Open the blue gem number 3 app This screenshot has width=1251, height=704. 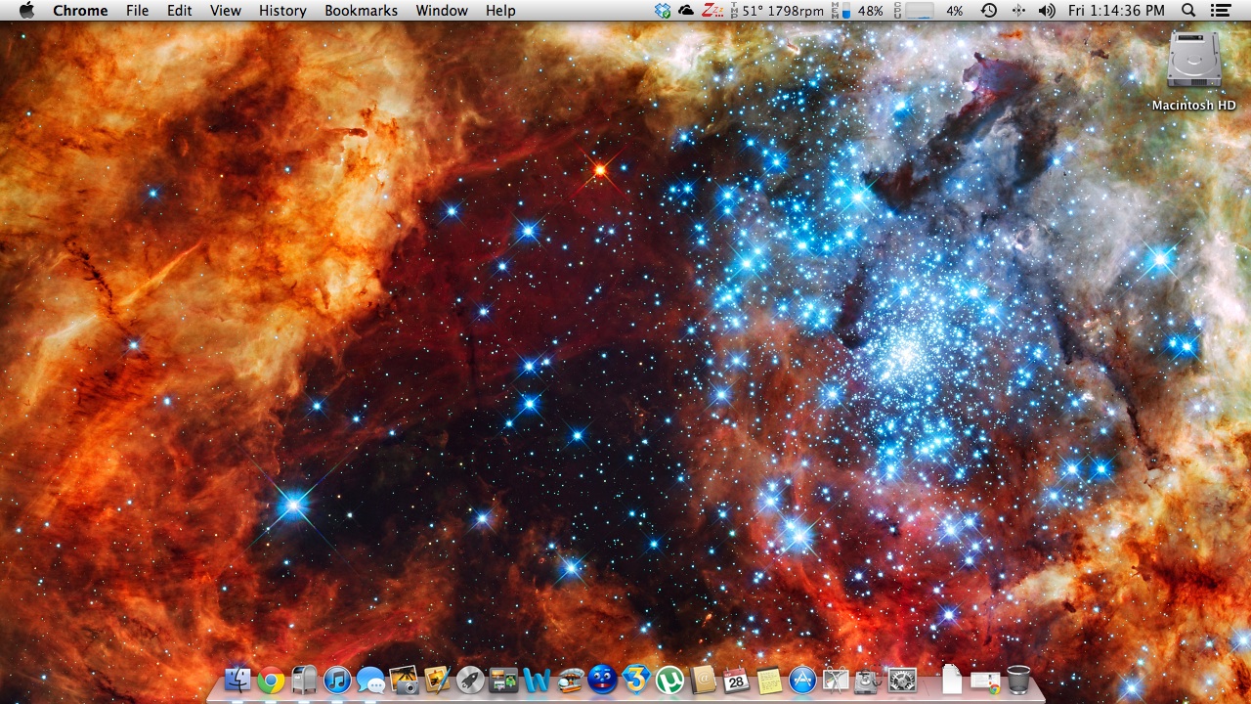click(636, 678)
